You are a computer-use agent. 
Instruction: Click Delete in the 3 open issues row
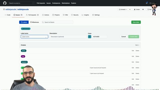137,68
